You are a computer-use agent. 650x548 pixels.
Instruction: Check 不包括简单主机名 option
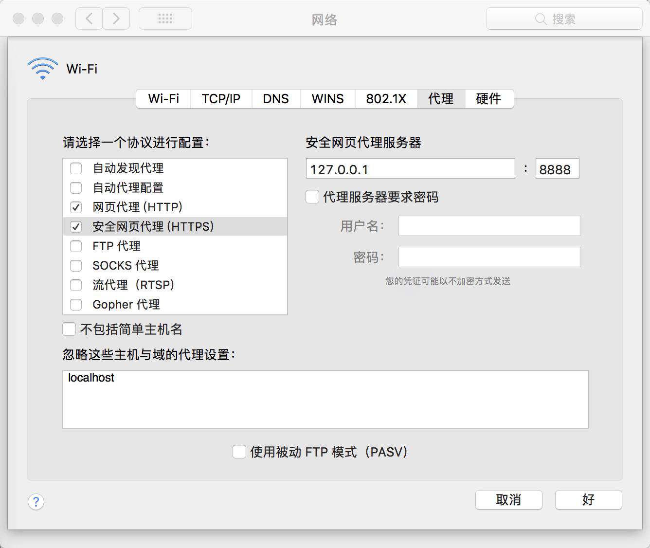point(69,329)
